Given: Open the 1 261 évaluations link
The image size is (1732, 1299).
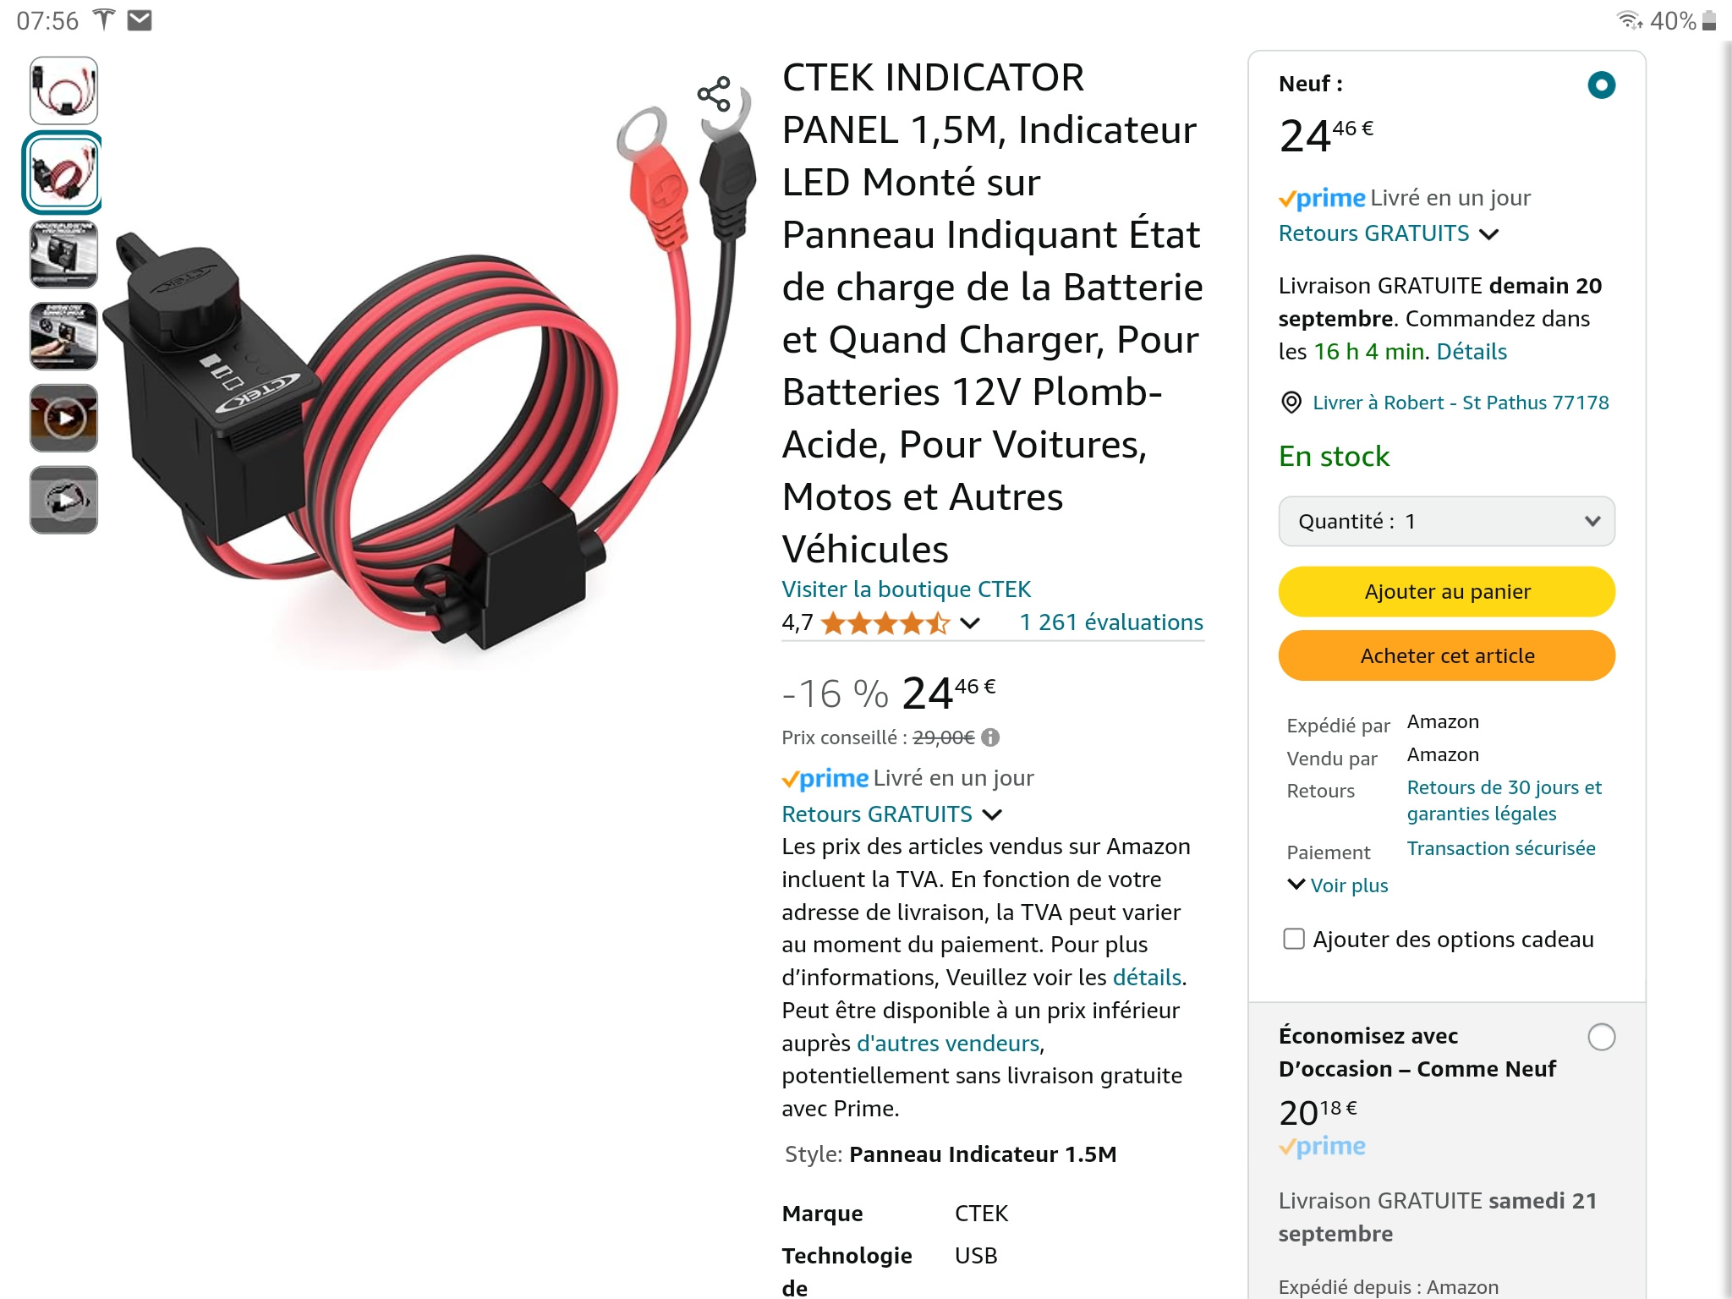Looking at the screenshot, I should (1111, 622).
